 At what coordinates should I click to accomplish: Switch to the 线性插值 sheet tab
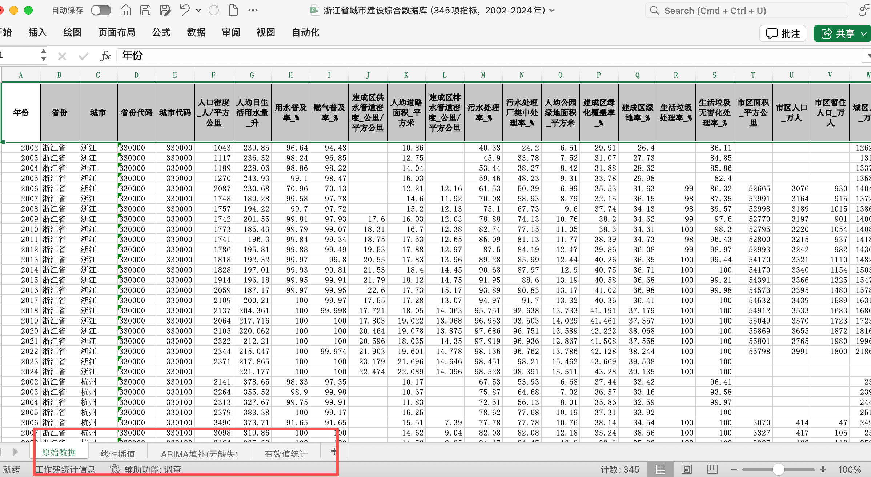117,454
